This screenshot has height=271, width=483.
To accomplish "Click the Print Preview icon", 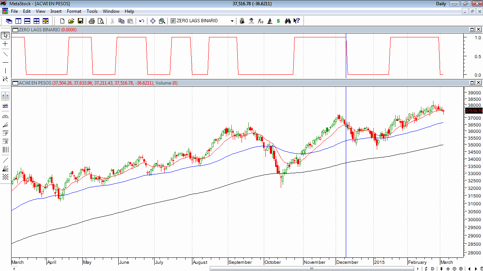I will point(101,21).
